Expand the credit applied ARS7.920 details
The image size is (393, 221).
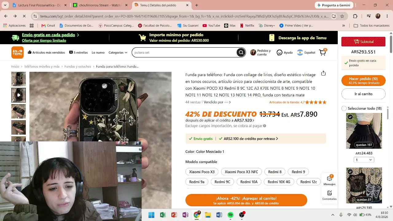tap(244, 120)
